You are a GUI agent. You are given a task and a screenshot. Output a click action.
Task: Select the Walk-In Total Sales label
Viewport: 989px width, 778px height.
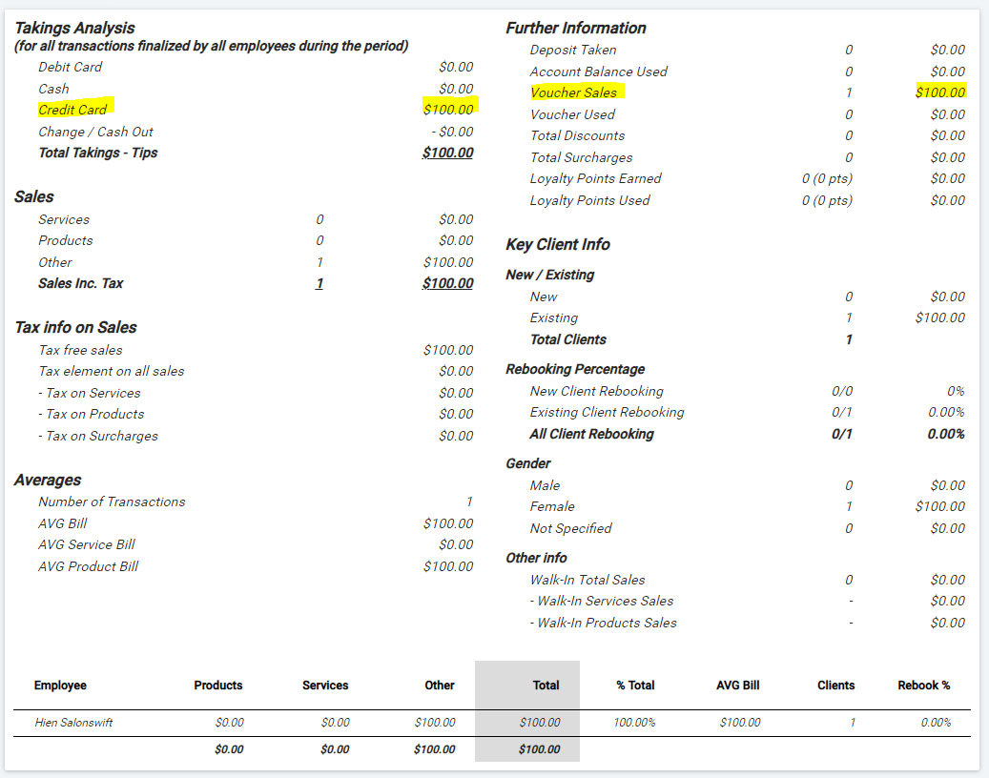587,580
